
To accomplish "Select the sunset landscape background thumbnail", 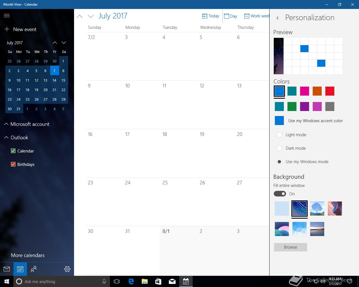I will point(317,229).
